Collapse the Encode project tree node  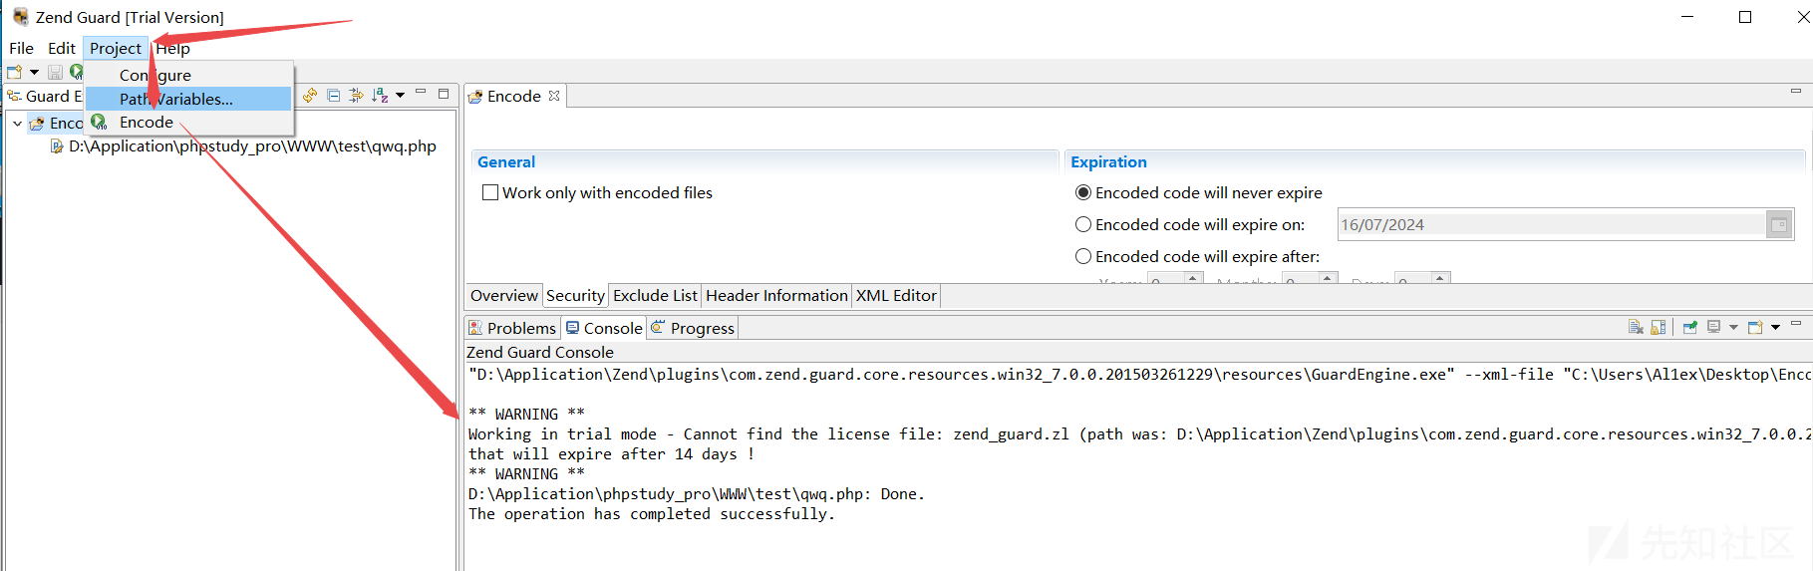point(17,124)
